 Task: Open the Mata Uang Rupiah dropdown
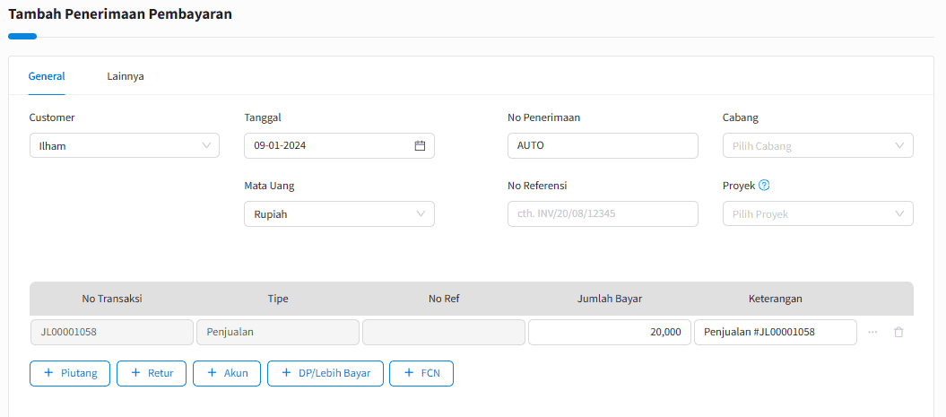[339, 214]
